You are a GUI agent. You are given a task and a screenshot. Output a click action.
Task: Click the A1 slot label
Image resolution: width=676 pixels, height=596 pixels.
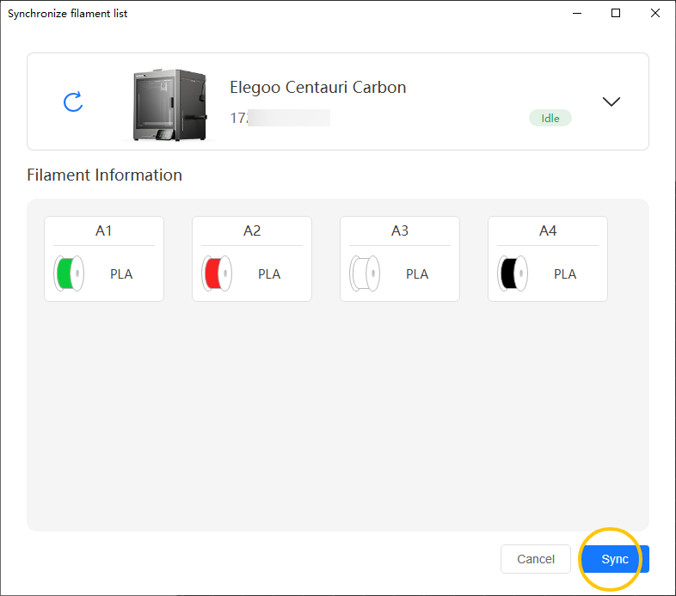[x=104, y=230]
